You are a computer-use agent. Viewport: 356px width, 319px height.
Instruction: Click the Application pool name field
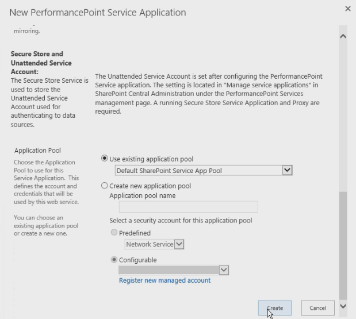[x=189, y=207]
